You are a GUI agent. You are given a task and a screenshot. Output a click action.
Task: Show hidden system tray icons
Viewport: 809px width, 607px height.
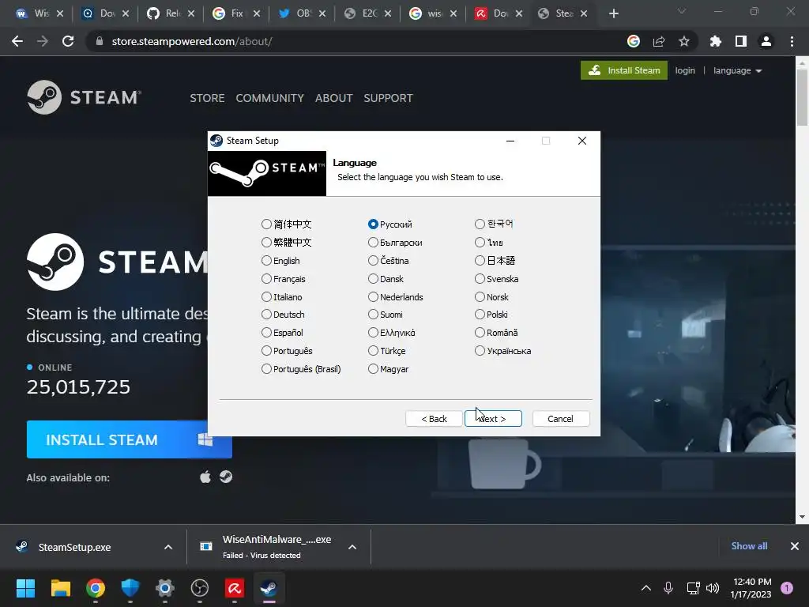tap(645, 588)
